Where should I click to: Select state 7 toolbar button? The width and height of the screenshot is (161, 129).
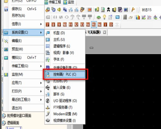pos(47,25)
